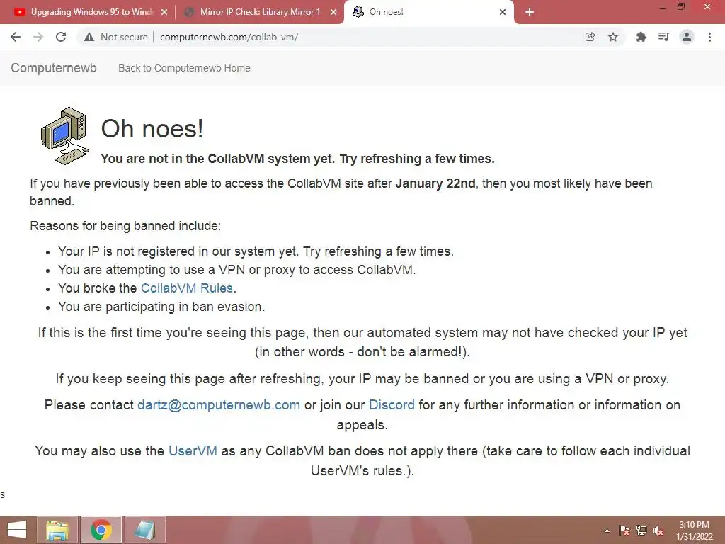
Task: Click the YouTube favicon on first tab
Action: pyautogui.click(x=20, y=13)
